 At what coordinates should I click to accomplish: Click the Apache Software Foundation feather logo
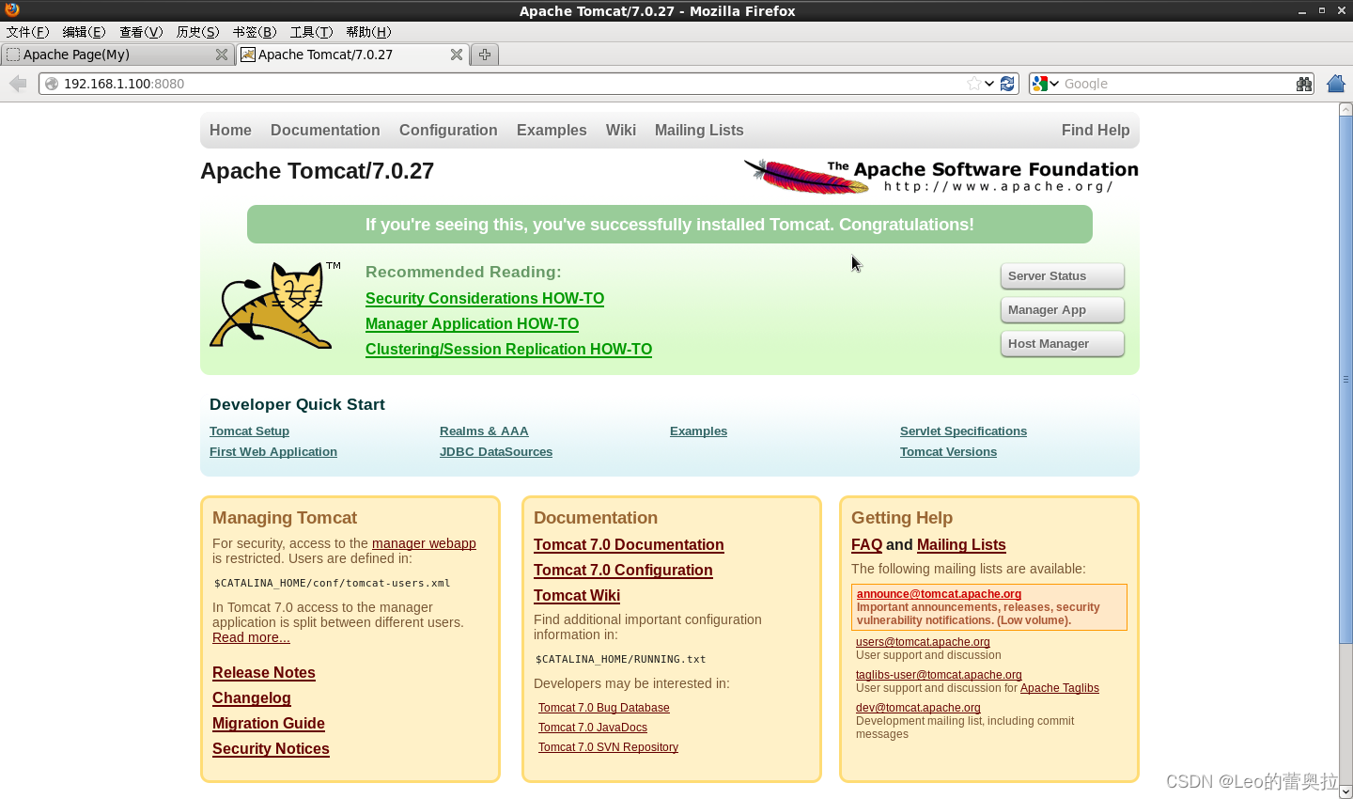point(941,176)
